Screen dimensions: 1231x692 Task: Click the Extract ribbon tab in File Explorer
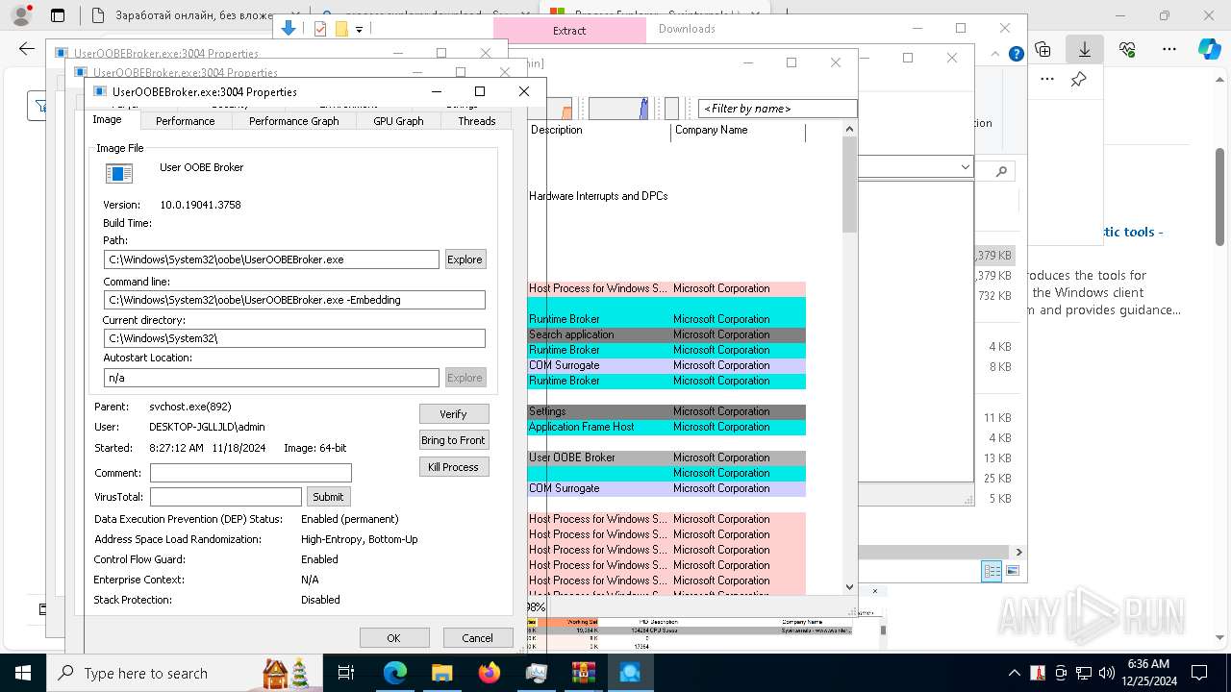(569, 30)
